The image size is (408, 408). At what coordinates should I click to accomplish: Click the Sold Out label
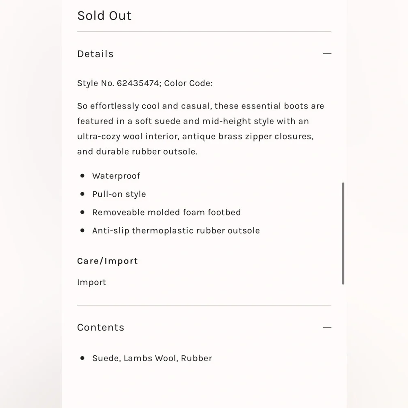coord(104,16)
